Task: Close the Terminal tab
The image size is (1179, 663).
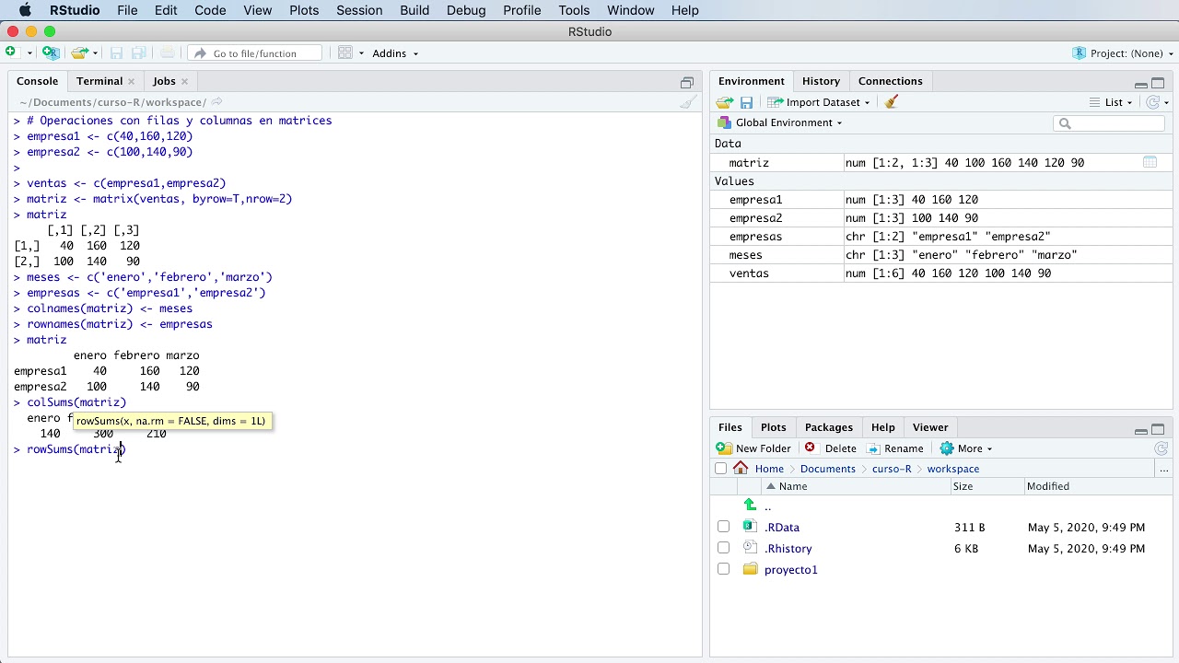Action: (131, 81)
